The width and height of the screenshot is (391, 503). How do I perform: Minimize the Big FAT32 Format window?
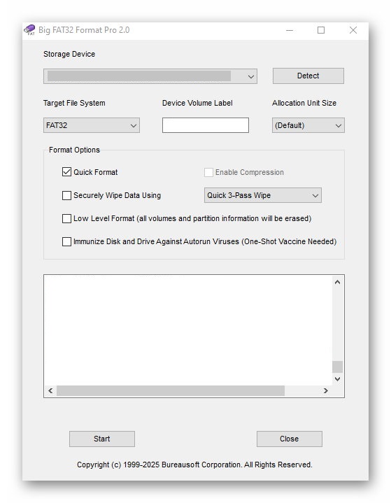[290, 30]
